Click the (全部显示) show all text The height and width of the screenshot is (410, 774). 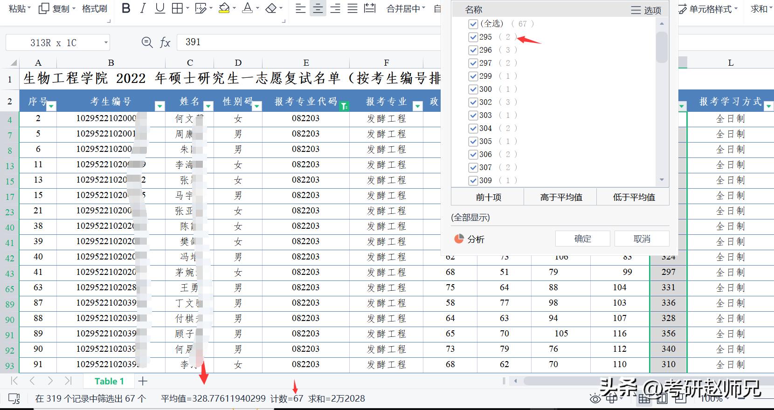(x=470, y=218)
